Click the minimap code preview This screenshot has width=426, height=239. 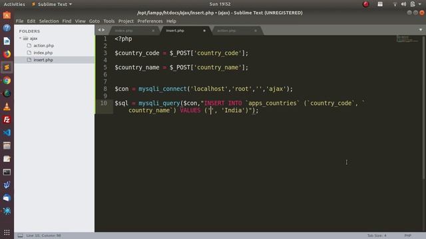[407, 39]
